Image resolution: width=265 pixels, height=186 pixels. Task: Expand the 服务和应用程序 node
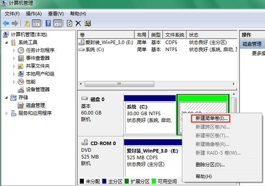tap(6, 113)
